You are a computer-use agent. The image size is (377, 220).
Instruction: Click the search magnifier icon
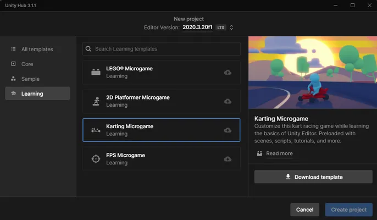(x=88, y=49)
